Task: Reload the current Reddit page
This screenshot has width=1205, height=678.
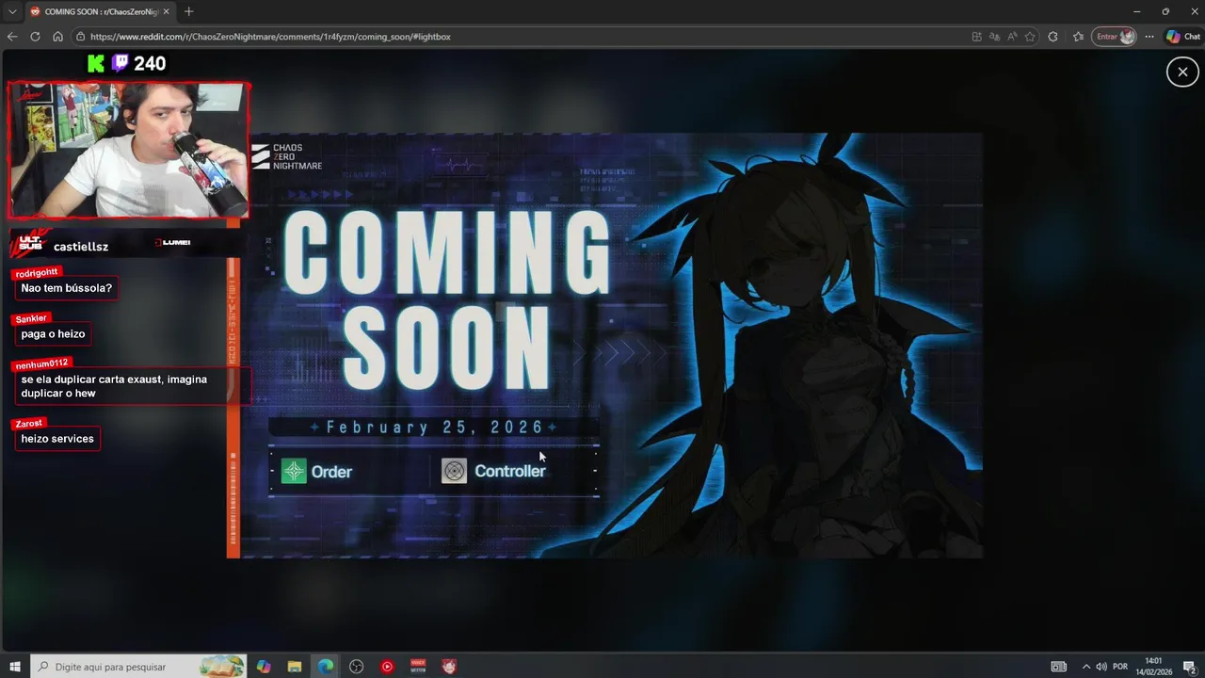Action: [x=35, y=37]
